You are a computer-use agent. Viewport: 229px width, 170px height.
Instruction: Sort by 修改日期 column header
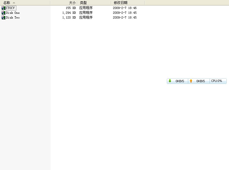(x=120, y=3)
